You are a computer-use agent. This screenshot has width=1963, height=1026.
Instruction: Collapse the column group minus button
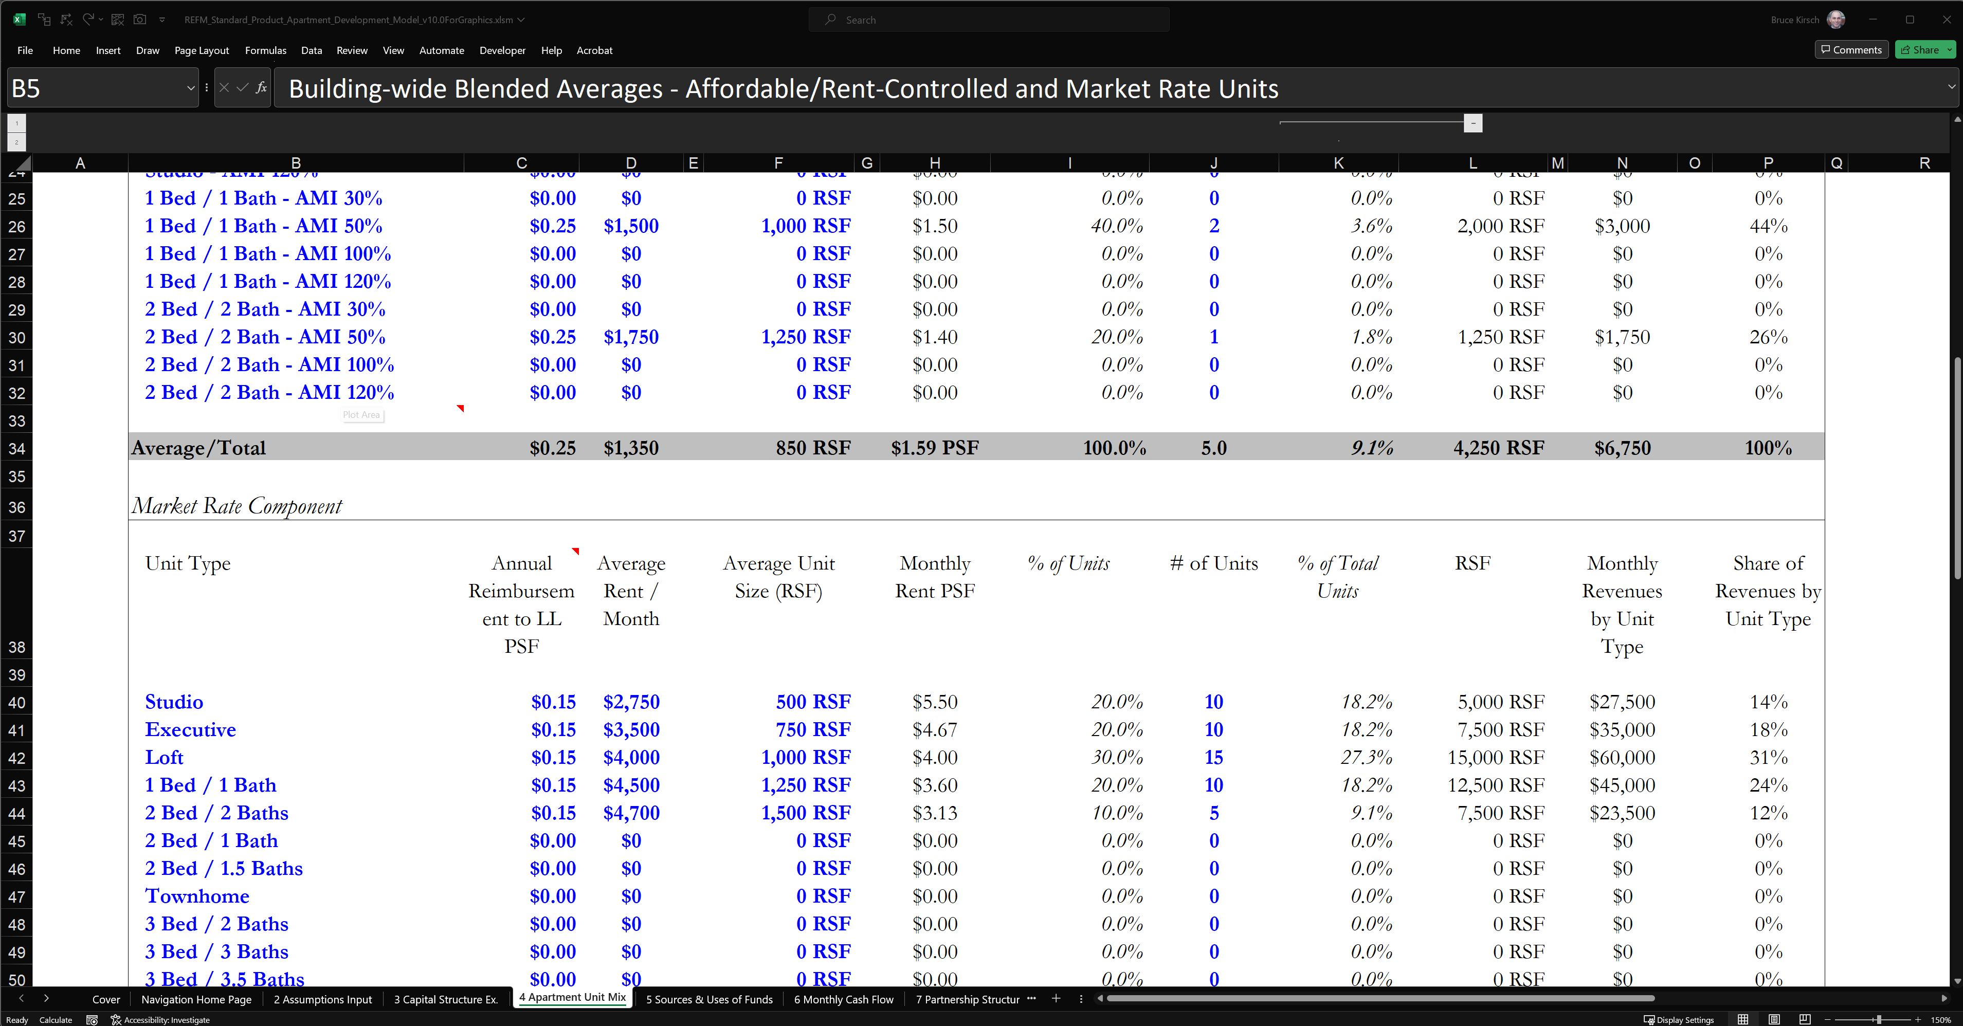coord(1473,123)
